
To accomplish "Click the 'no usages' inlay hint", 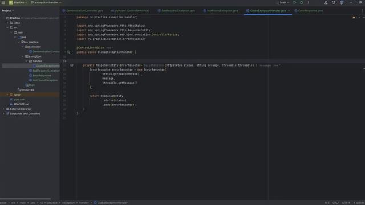I will click(265, 65).
